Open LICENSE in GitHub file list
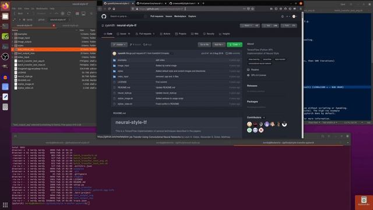This screenshot has height=210, width=373. point(122,82)
